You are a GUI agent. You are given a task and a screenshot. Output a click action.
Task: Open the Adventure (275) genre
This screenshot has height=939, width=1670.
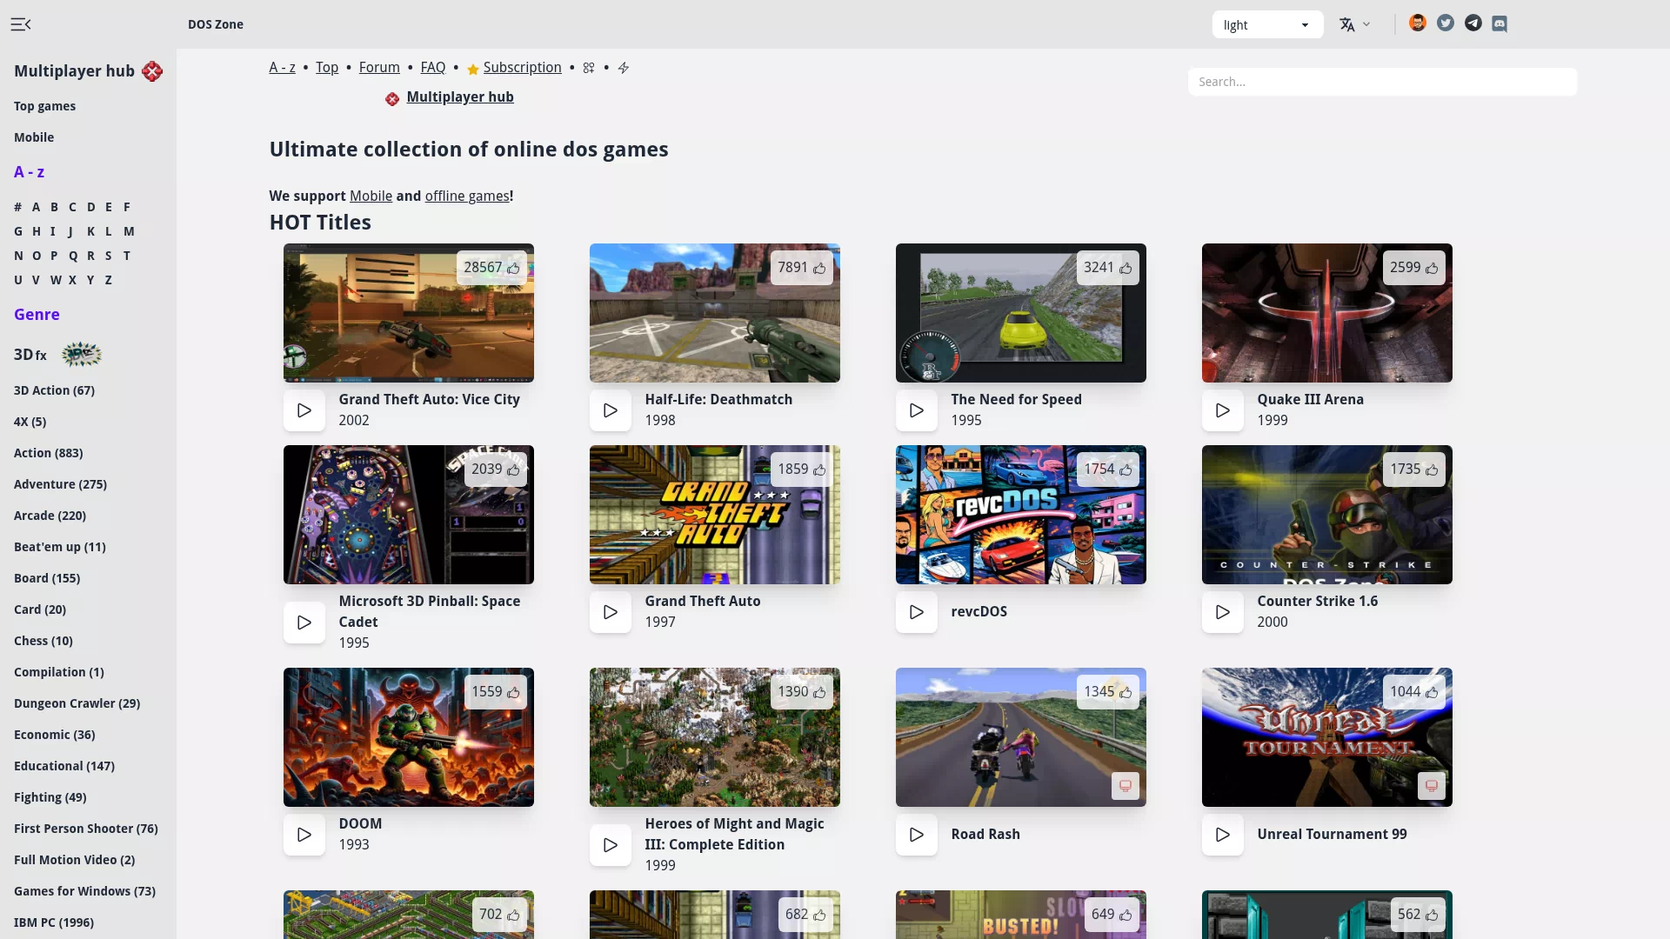pyautogui.click(x=60, y=484)
